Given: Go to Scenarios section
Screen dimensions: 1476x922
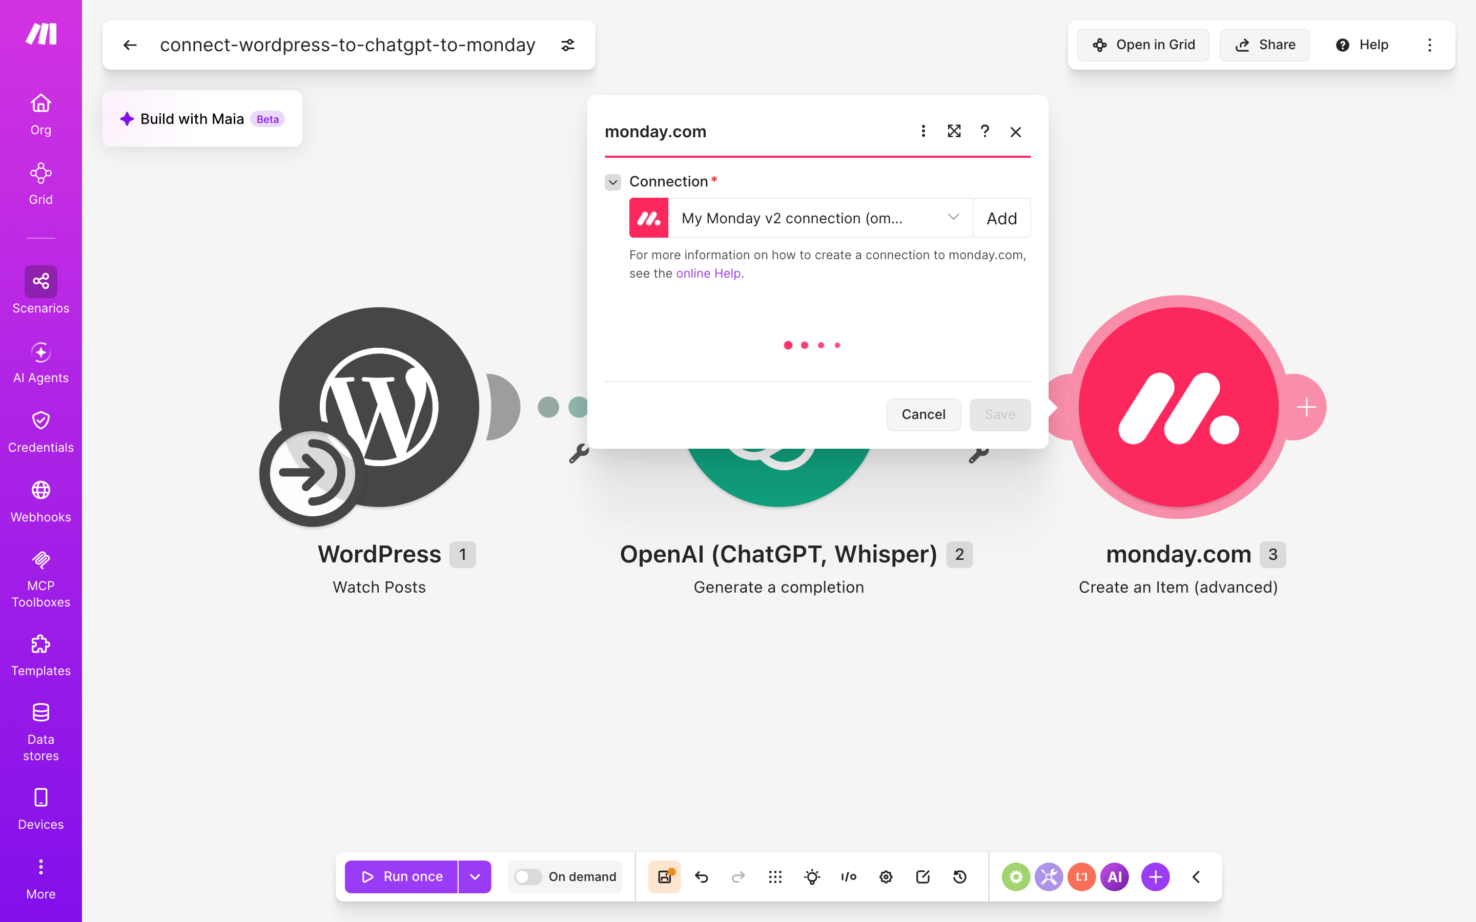Looking at the screenshot, I should tap(41, 290).
